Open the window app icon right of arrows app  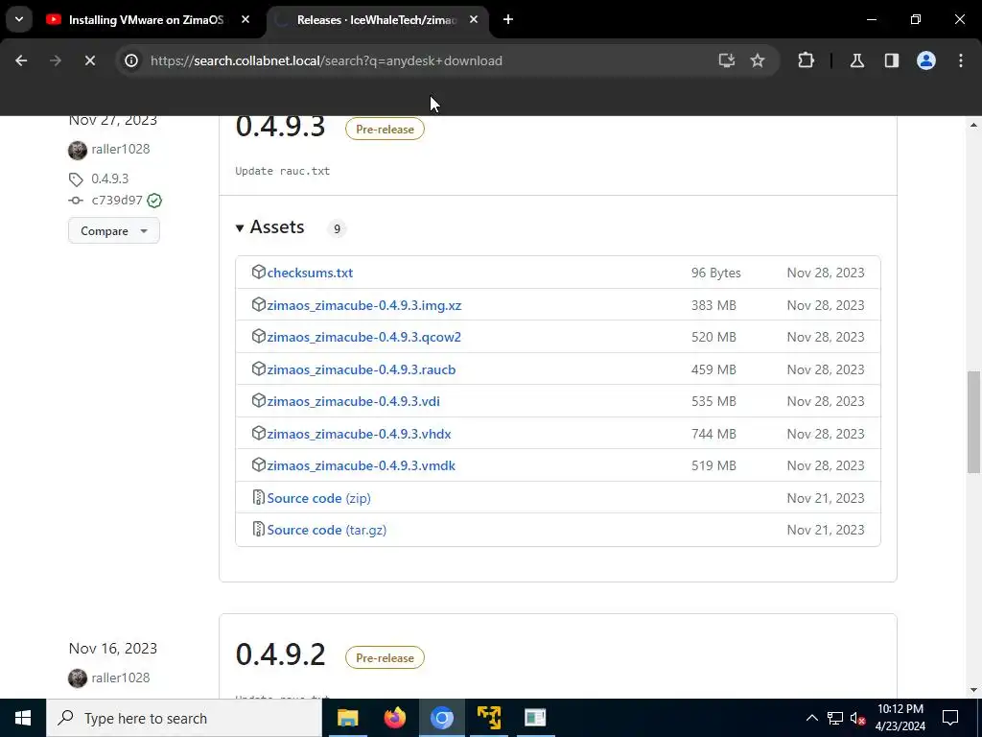point(535,718)
